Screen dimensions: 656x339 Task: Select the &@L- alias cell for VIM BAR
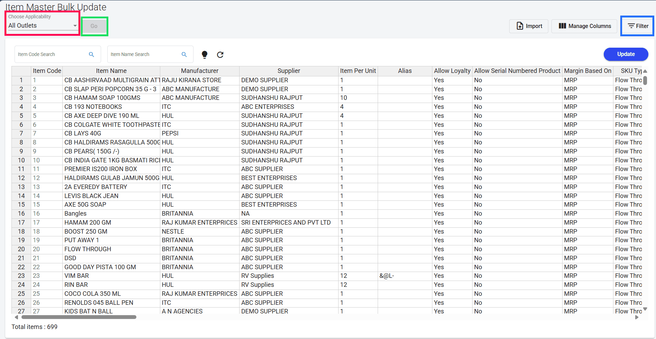pyautogui.click(x=405, y=276)
